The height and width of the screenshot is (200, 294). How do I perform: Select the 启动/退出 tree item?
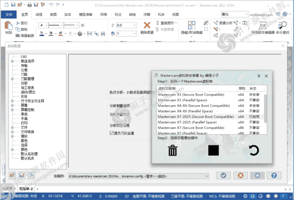28,92
